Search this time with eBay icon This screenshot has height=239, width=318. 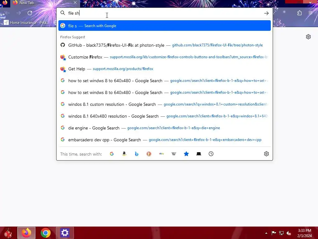[x=161, y=154]
